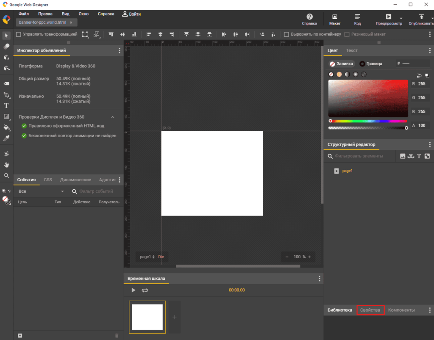The image size is (434, 340).
Task: Select the Zoom magnifier tool
Action: pyautogui.click(x=6, y=175)
